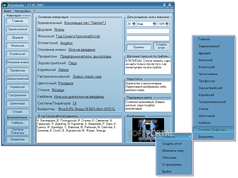Click the Японский navigation button

[x=18, y=46]
